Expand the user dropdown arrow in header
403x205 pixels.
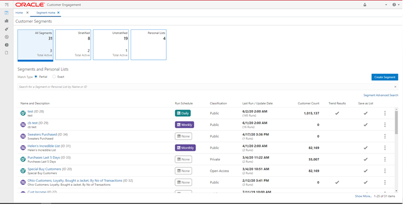[x=386, y=5]
